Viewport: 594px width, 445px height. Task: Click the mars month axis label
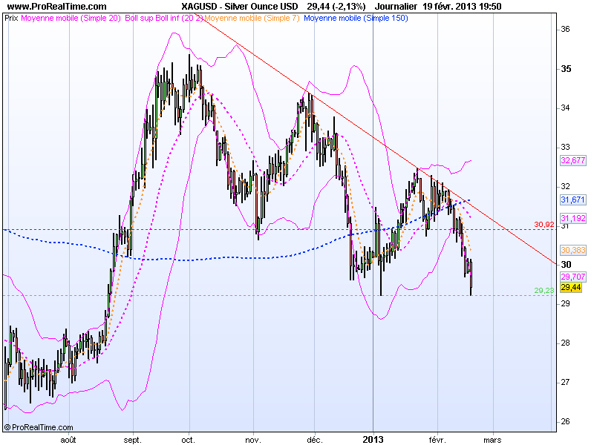[492, 440]
